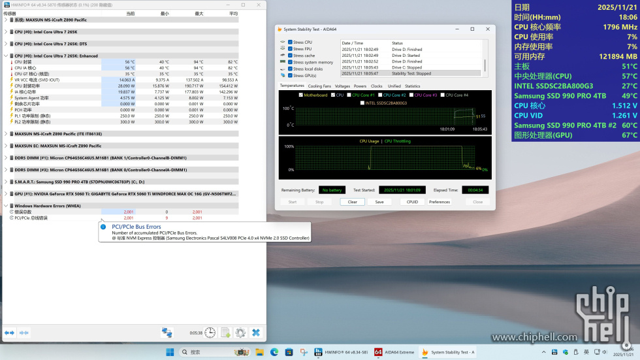Click the Save button in stability test
Viewport: 640px width, 360px height.
pos(379,202)
